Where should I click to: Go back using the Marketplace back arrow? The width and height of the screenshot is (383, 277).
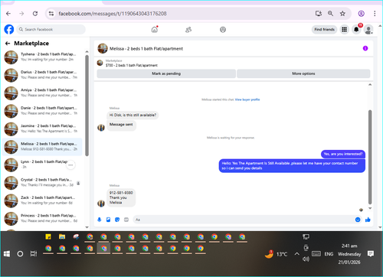[8, 44]
